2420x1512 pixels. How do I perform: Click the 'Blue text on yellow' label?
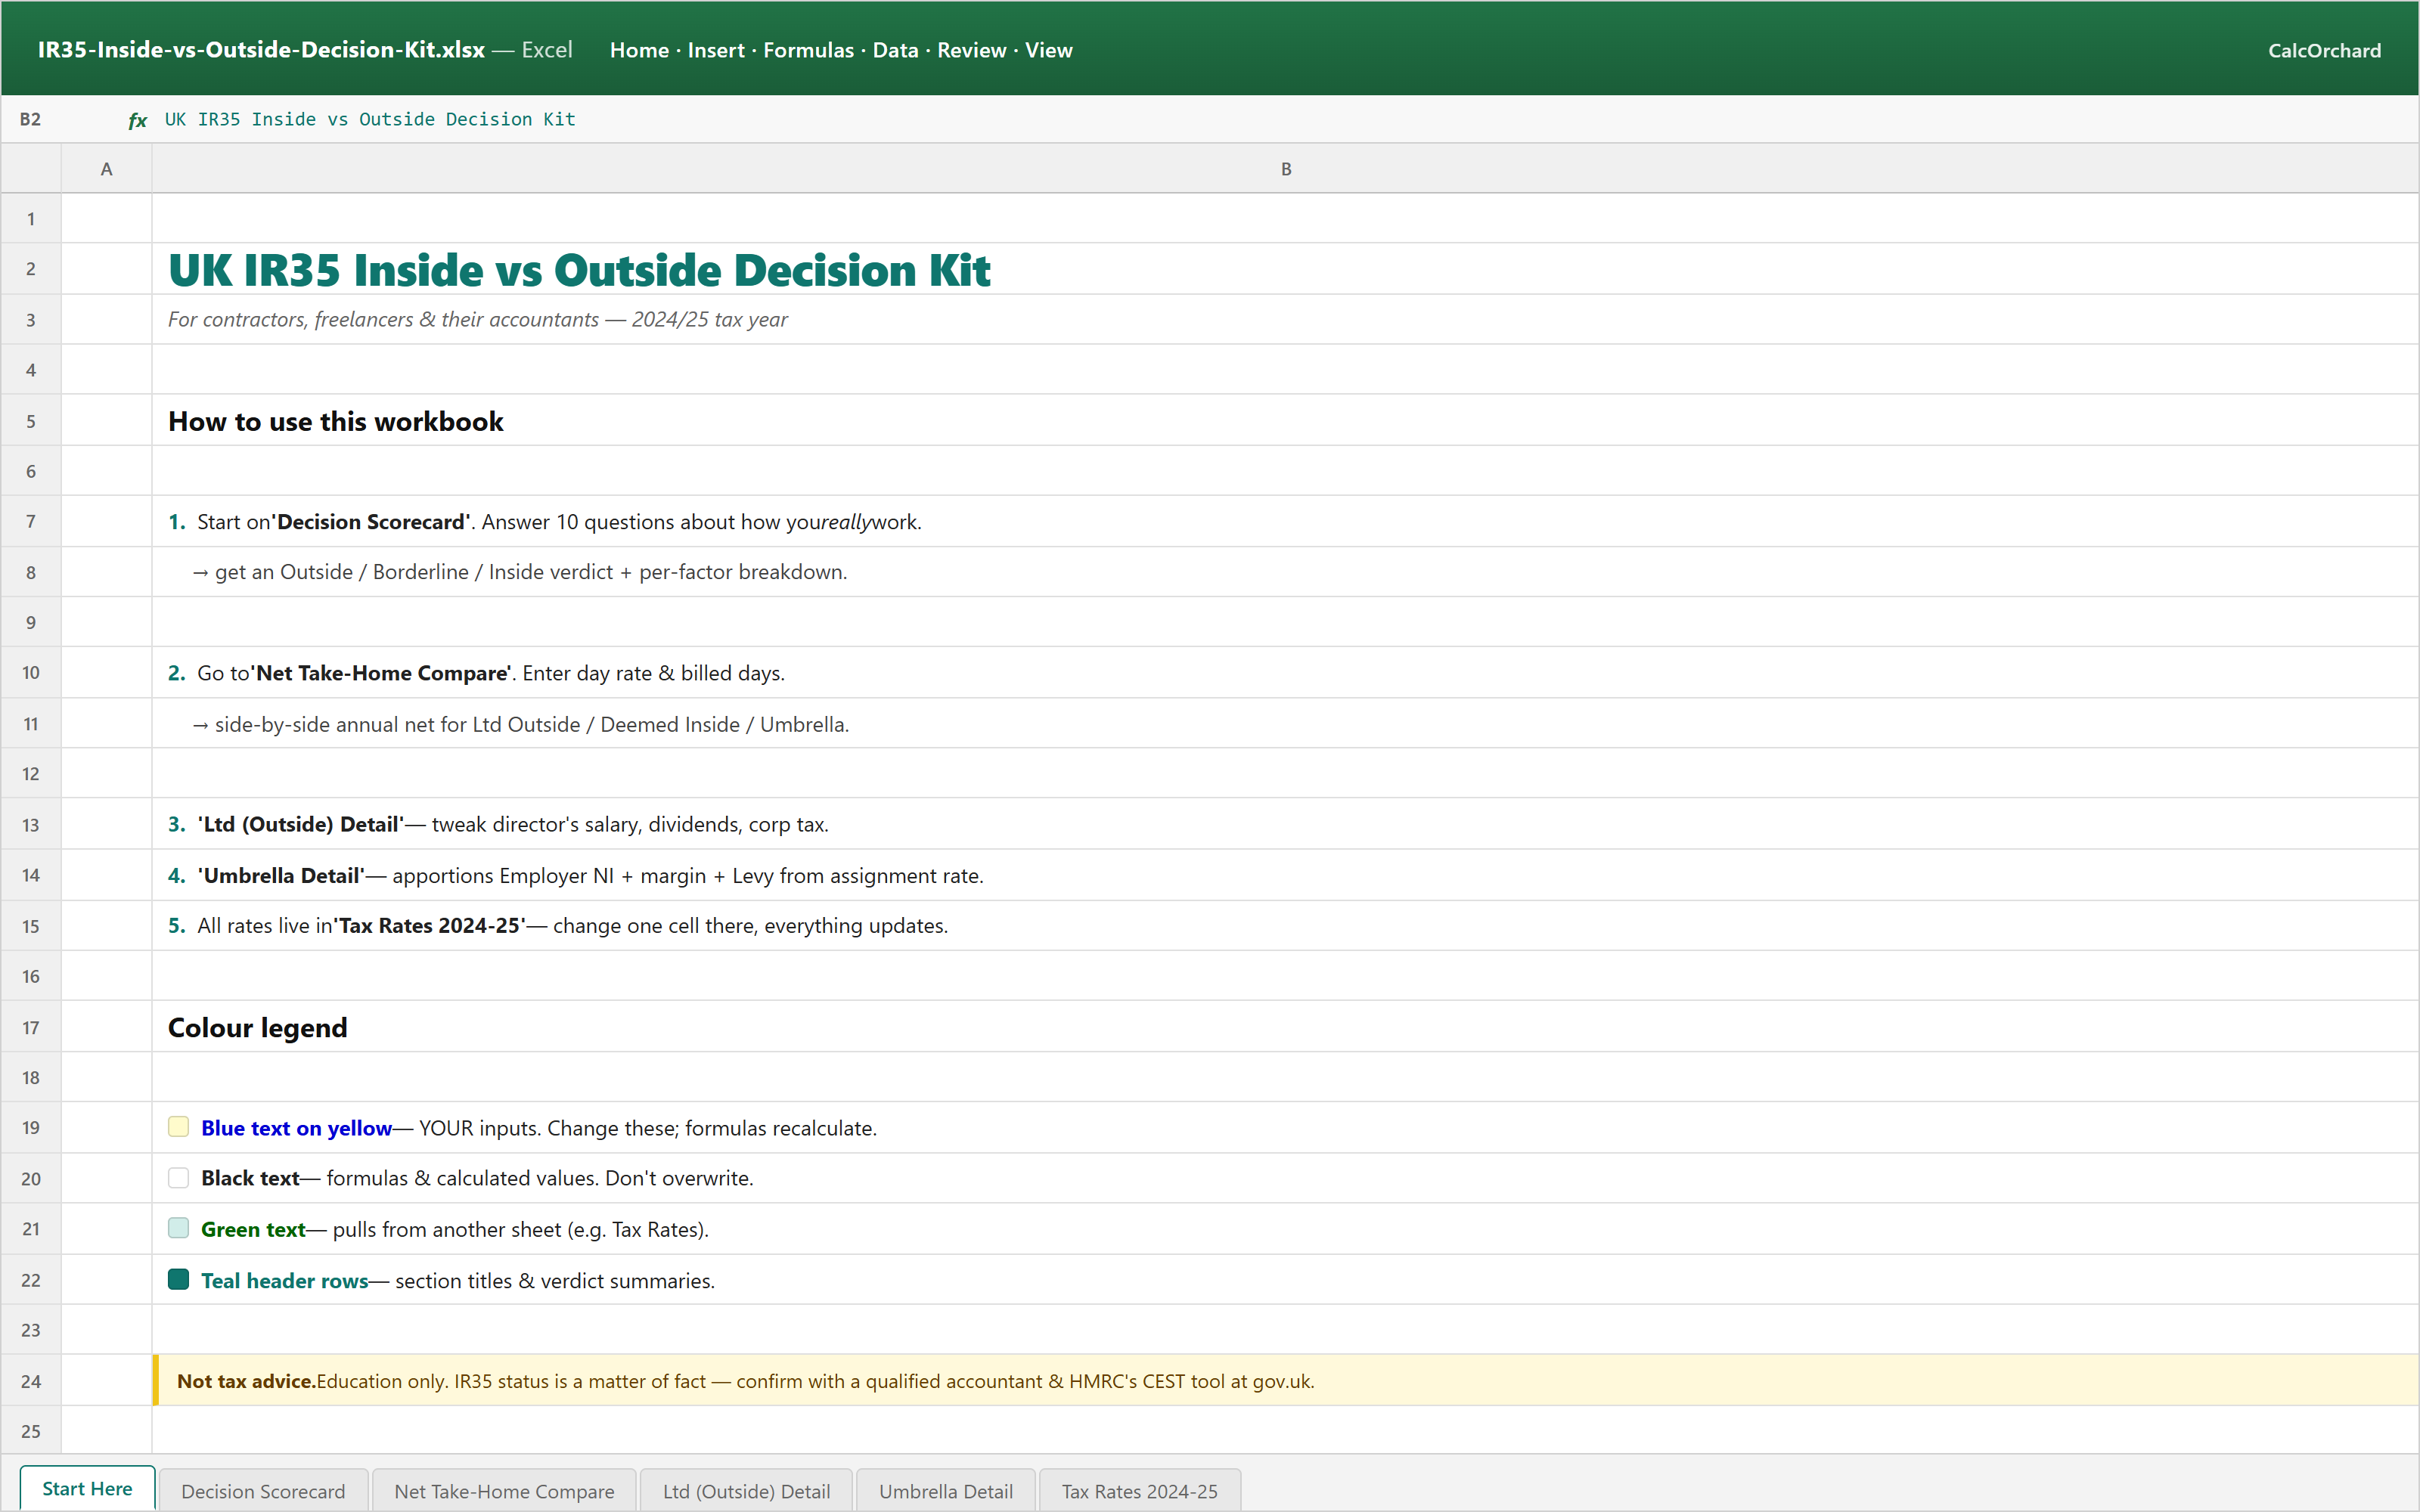click(x=296, y=1128)
